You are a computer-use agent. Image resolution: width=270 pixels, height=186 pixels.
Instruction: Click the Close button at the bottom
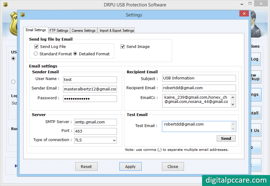[x=173, y=166]
